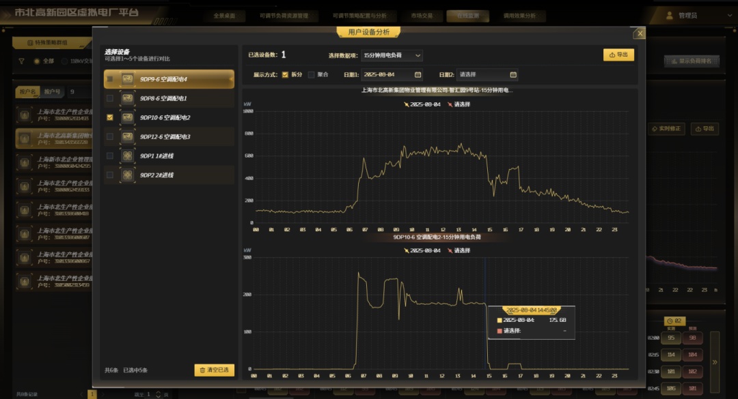The image size is (738, 399).
Task: Check the 9DP9-6 空调配电4 checkbox
Action: [x=109, y=79]
